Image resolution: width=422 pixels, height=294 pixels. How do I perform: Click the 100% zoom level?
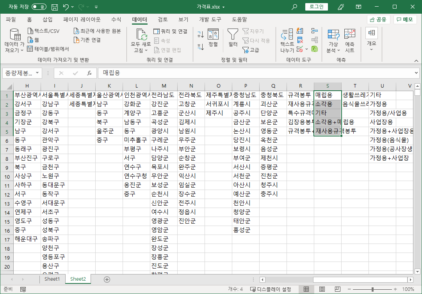[408, 289]
